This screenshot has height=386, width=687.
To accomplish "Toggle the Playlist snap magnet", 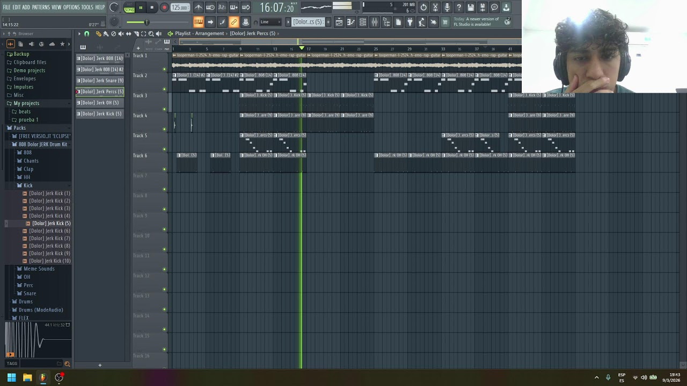I will point(86,34).
